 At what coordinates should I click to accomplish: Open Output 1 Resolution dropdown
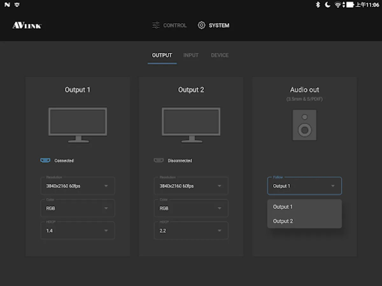click(78, 186)
